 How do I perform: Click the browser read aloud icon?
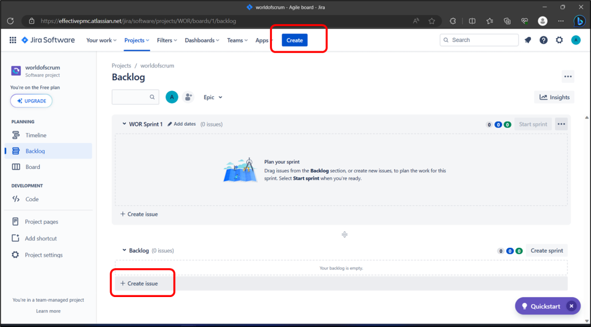click(416, 21)
